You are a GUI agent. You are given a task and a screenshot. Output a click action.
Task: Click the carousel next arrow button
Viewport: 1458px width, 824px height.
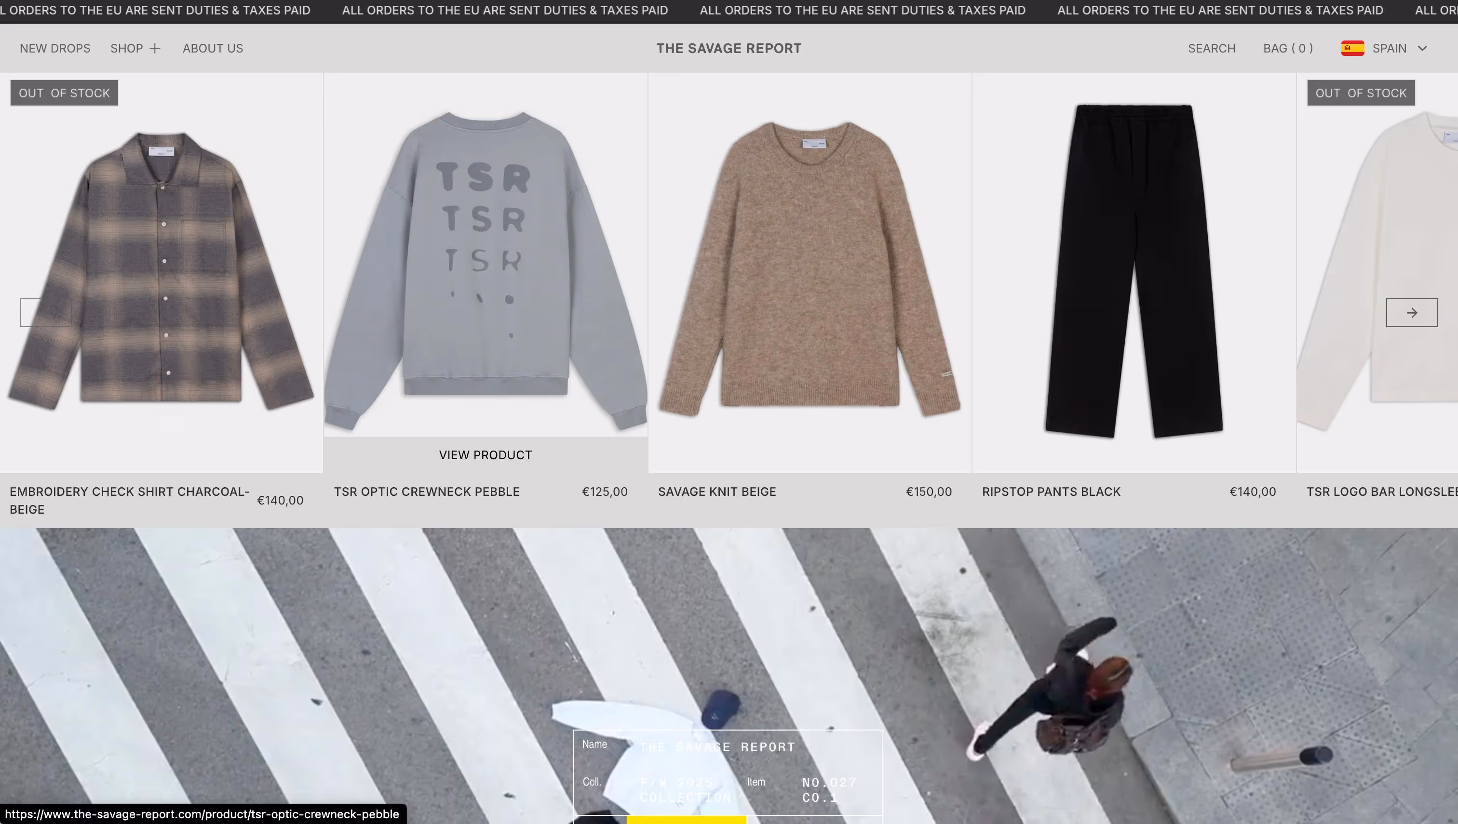1411,312
